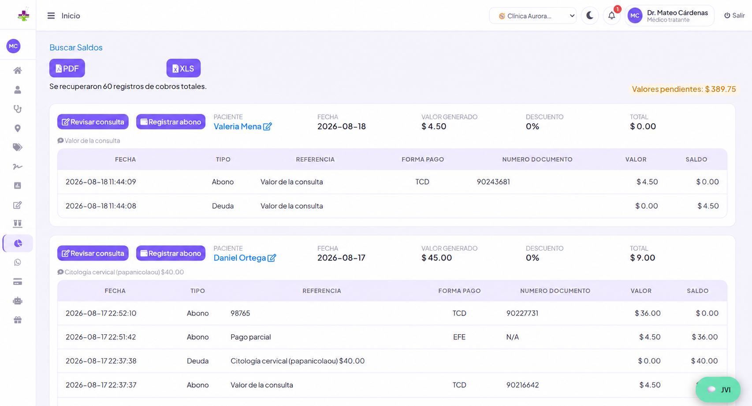
Task: Open the hamburger menu next to Inicio
Action: point(51,16)
